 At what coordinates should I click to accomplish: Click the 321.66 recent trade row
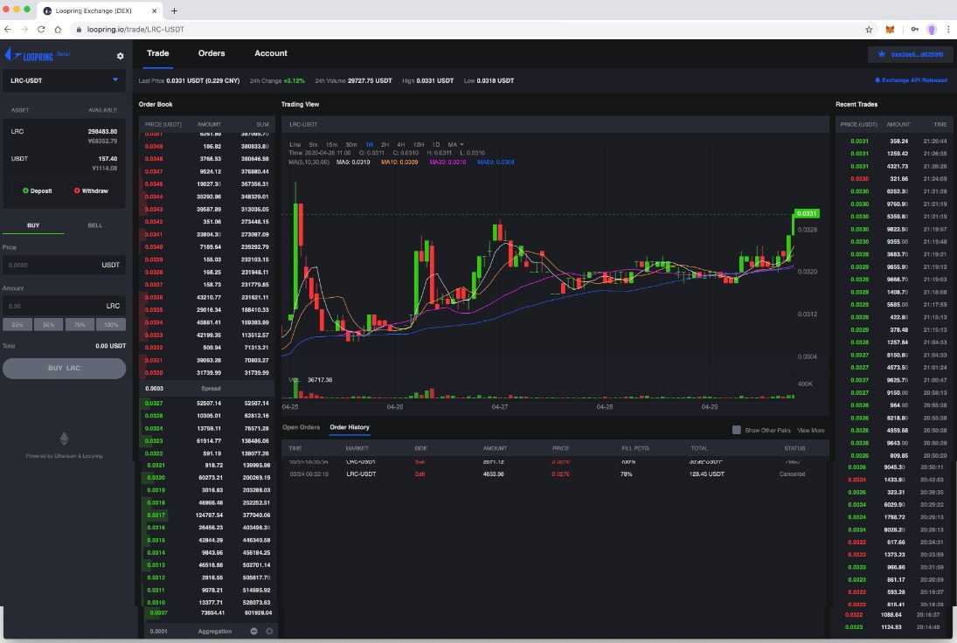click(x=893, y=179)
